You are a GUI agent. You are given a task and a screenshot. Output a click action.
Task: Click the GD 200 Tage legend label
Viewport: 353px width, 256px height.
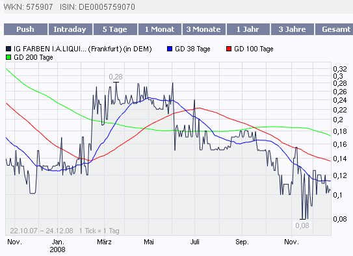coord(33,57)
